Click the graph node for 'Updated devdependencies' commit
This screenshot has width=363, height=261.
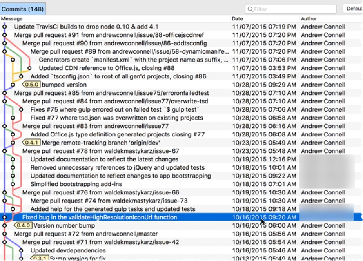[x=21, y=251]
